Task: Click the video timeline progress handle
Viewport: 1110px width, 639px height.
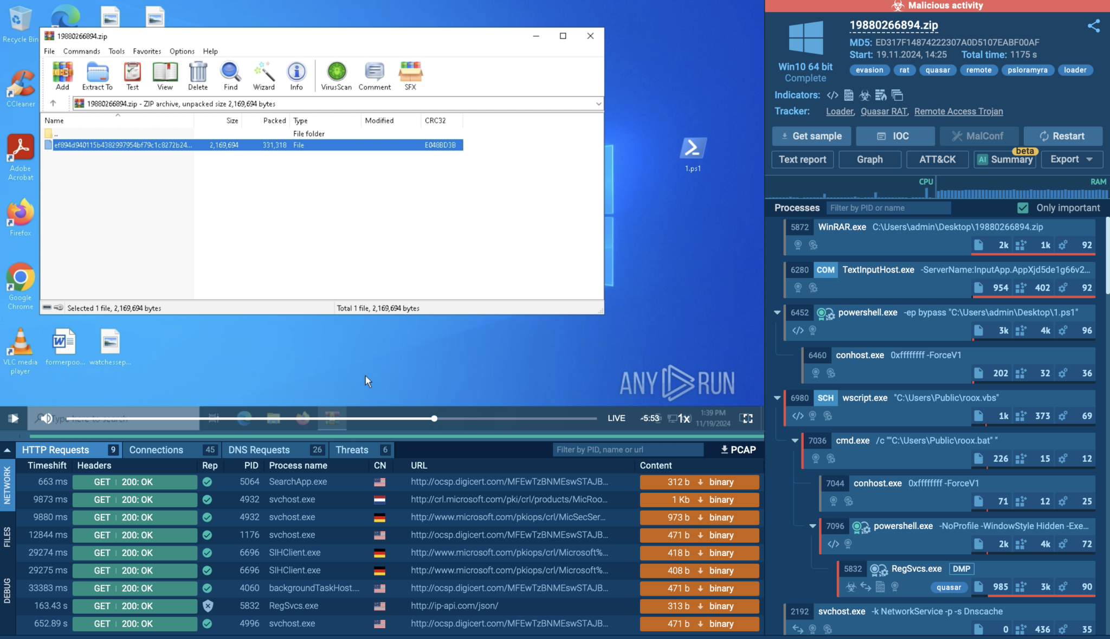Action: (x=434, y=418)
